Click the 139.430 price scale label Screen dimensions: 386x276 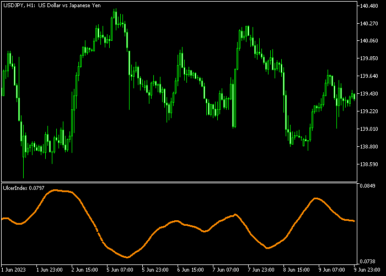[x=369, y=94]
